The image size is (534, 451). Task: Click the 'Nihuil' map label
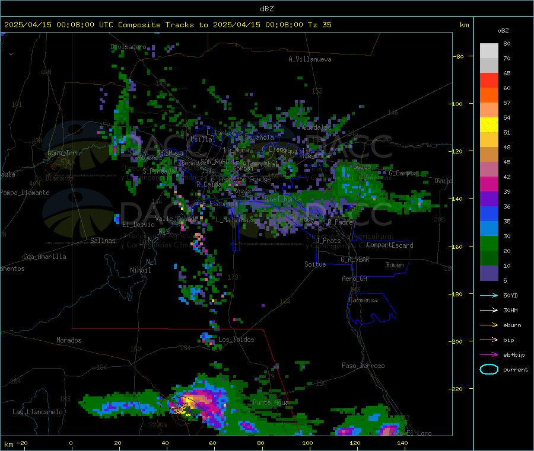coord(140,270)
